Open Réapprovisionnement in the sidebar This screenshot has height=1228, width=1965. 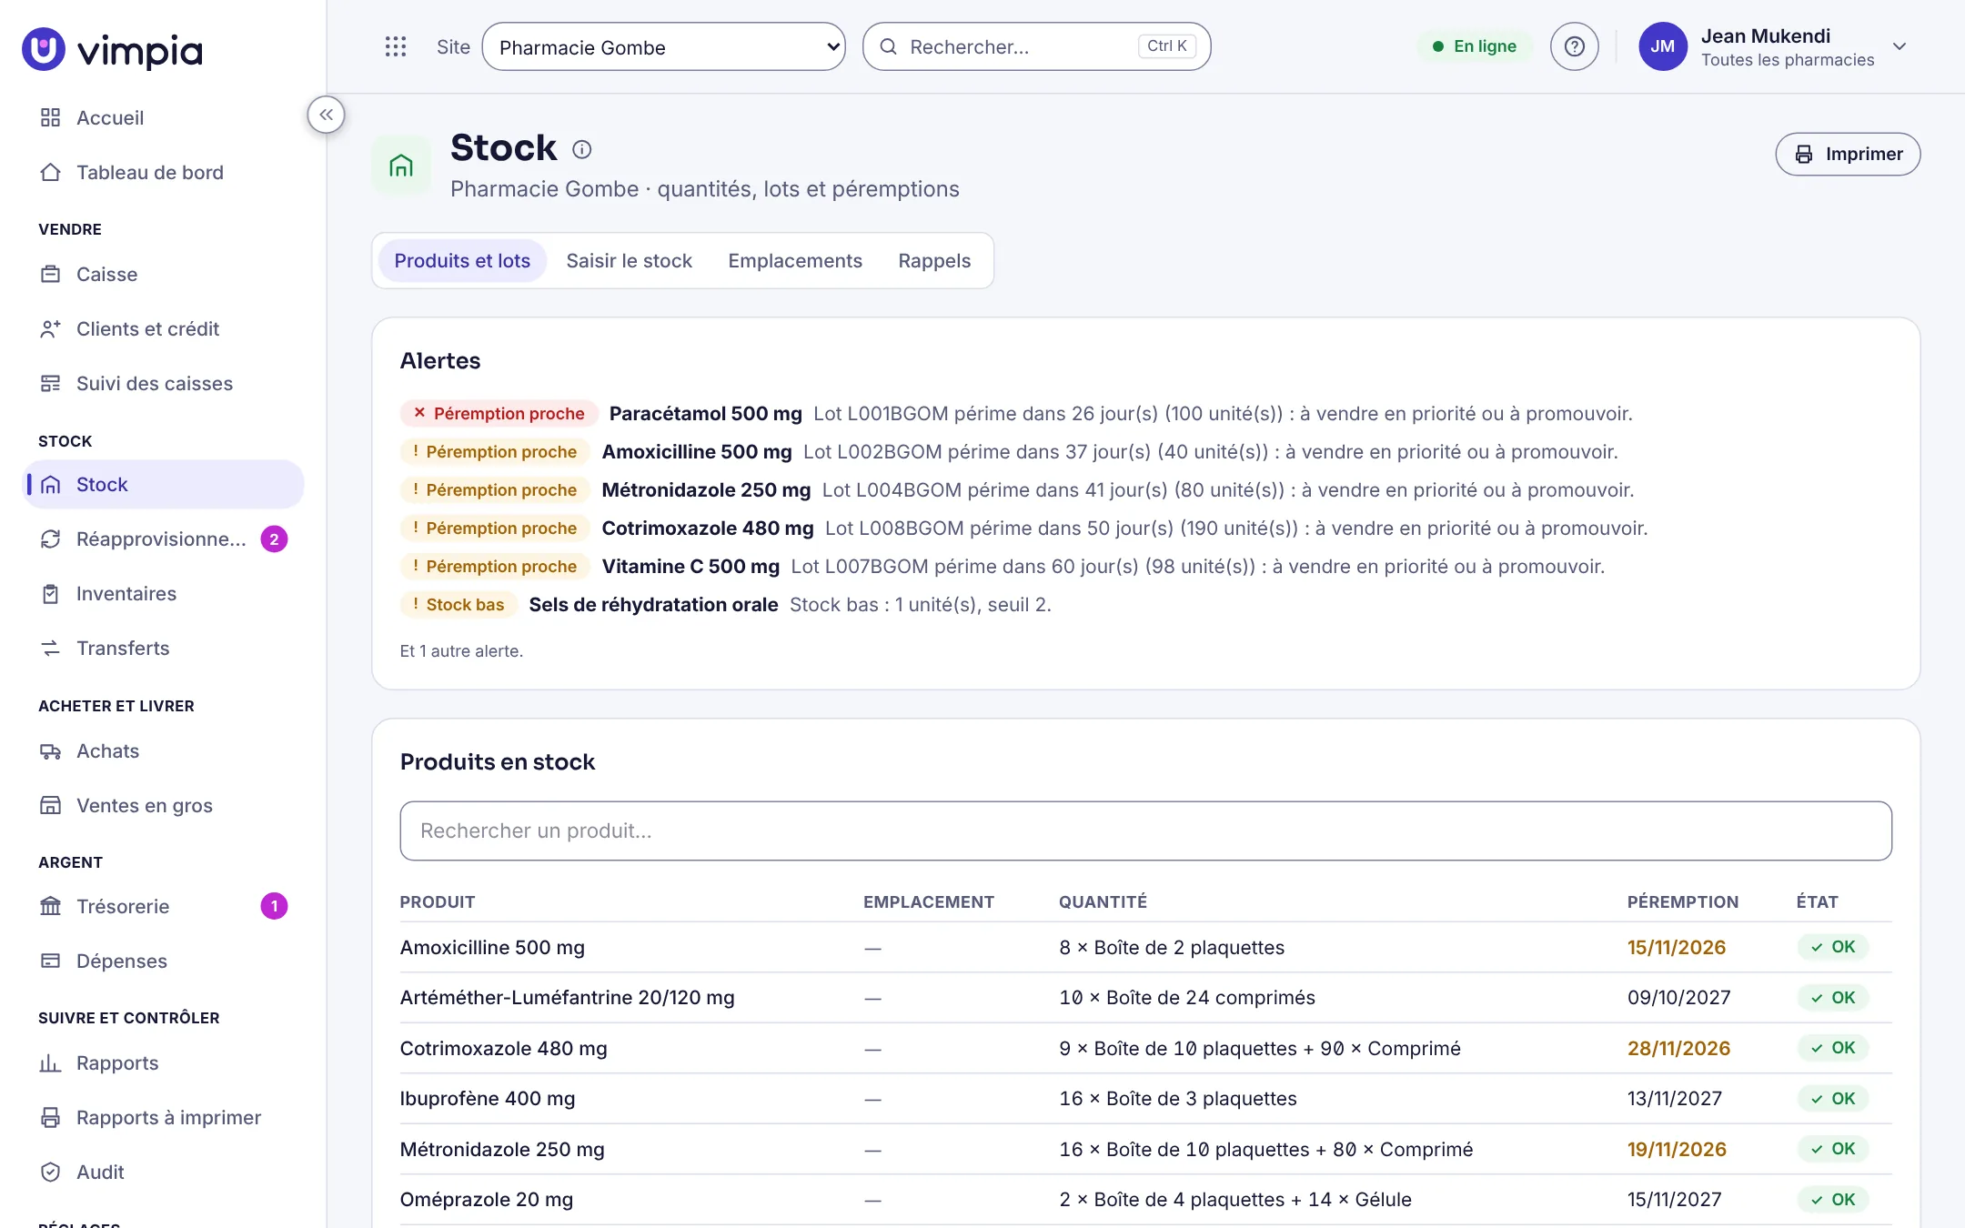[x=163, y=539]
